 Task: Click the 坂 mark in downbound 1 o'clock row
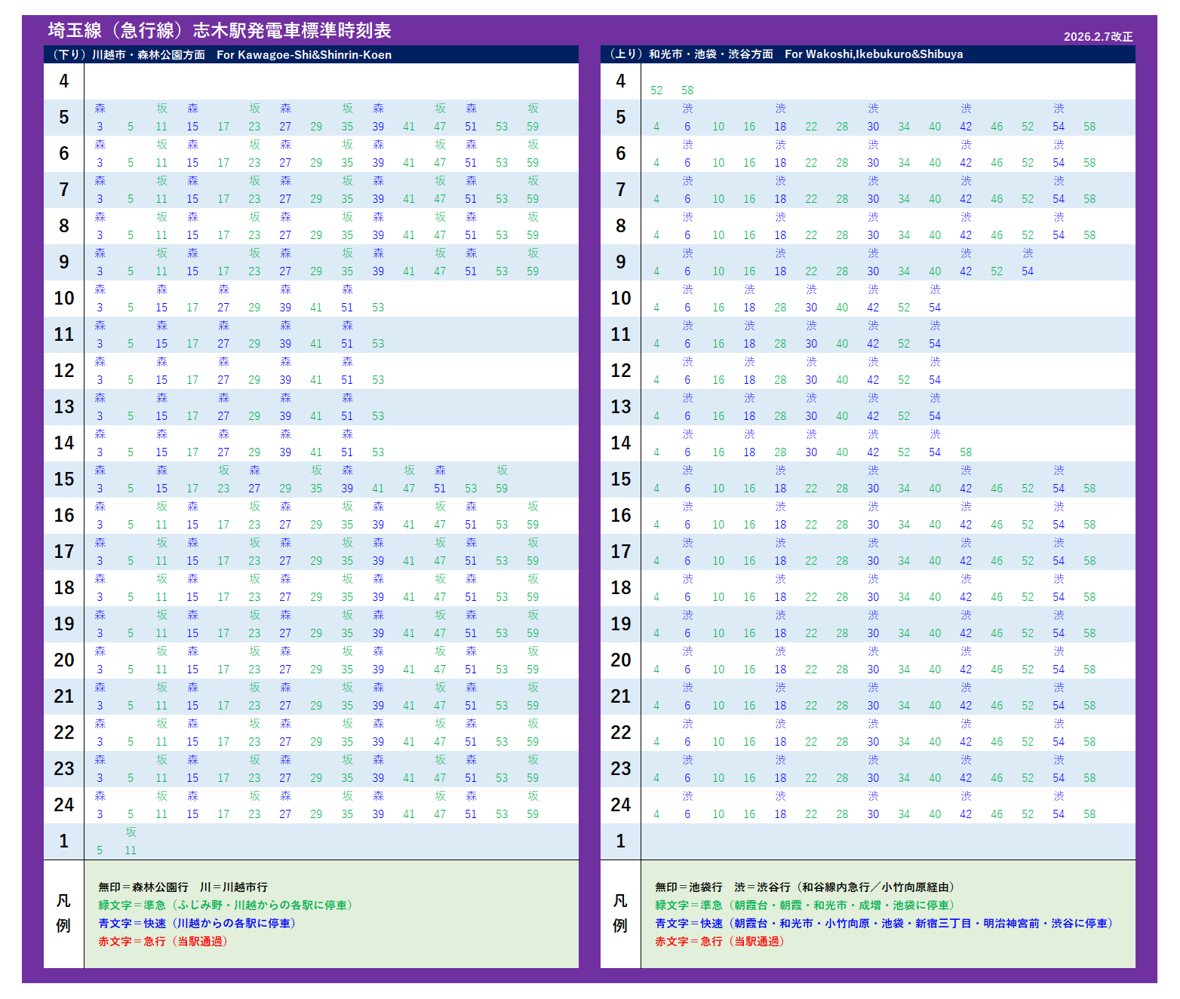pos(131,832)
